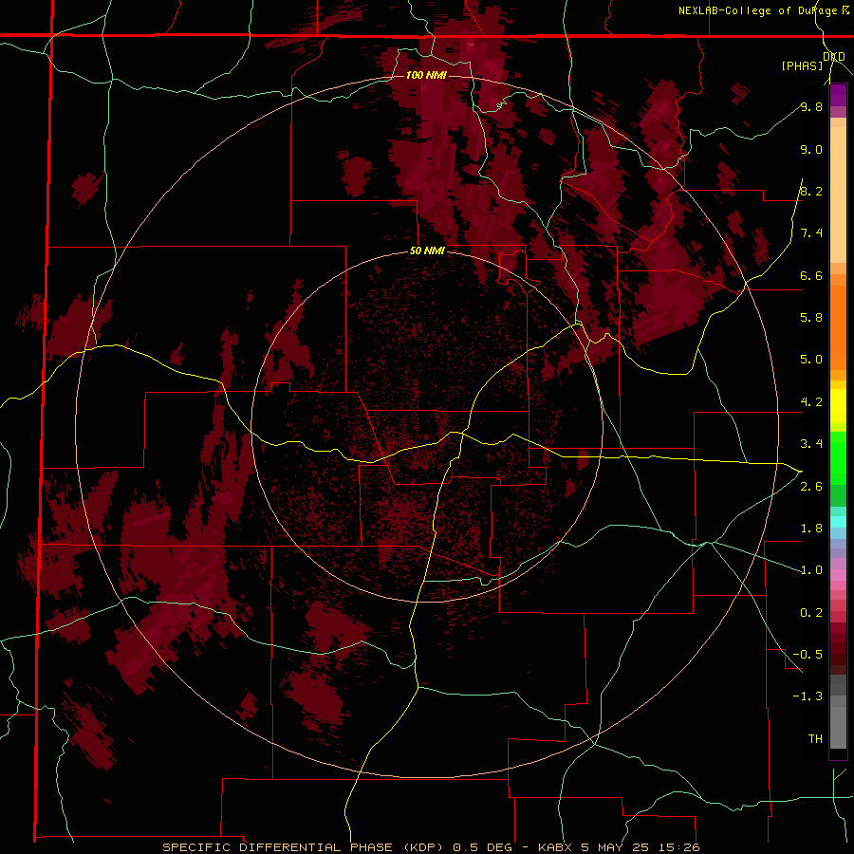The height and width of the screenshot is (854, 854).
Task: Click the 0.2 scale value
Action: click(811, 613)
